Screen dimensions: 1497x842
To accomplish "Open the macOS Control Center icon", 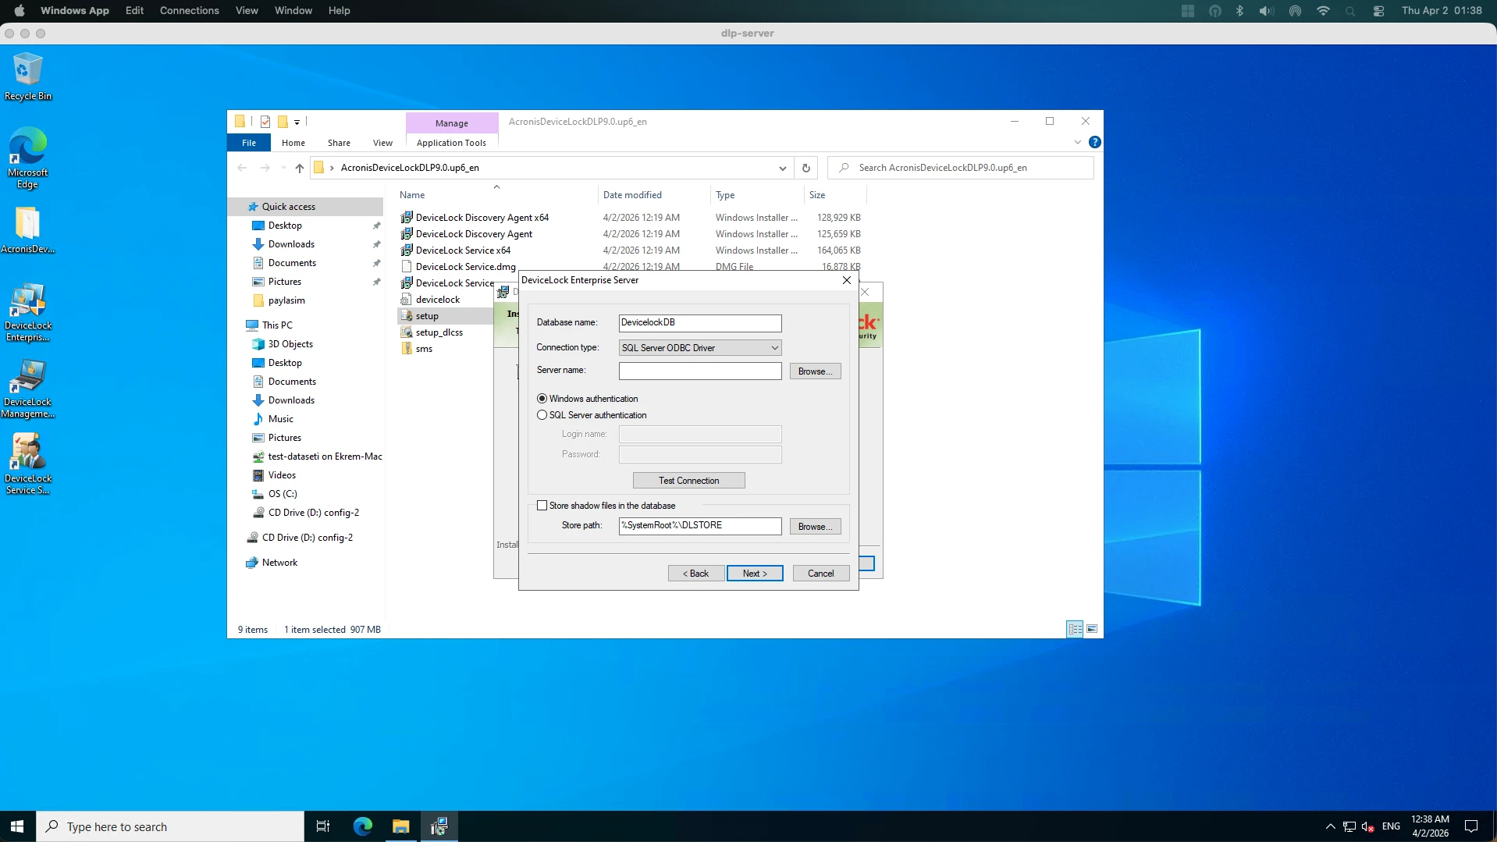I will (x=1379, y=11).
